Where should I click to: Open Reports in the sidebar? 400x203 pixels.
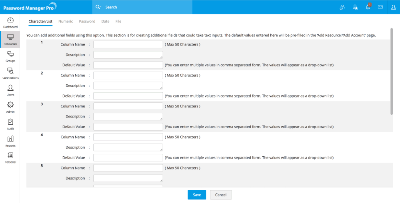[10, 141]
